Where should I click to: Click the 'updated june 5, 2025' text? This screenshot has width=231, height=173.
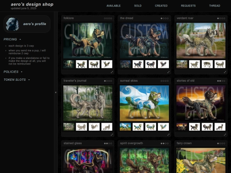[24, 9]
